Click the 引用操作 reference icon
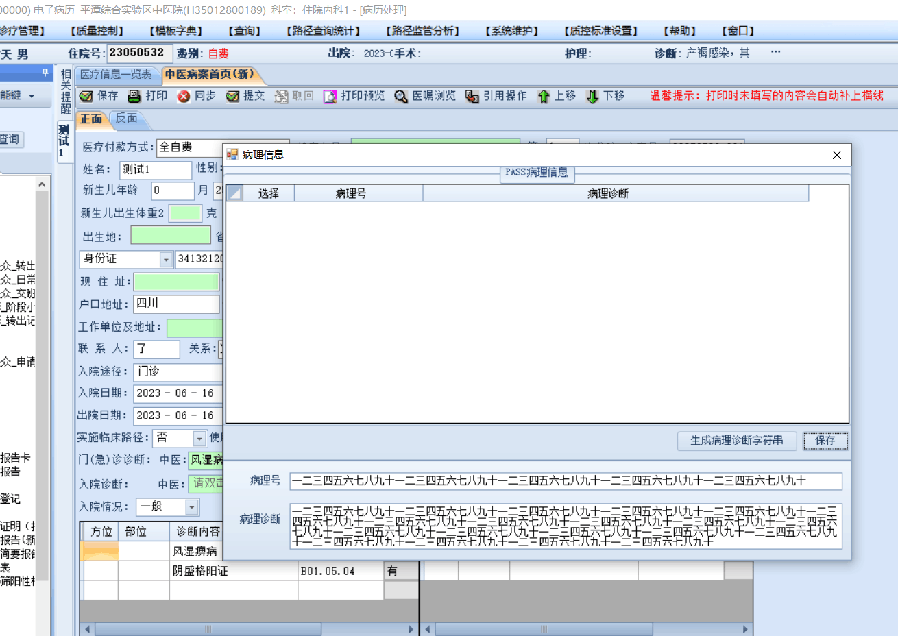The image size is (898, 636). pos(472,97)
